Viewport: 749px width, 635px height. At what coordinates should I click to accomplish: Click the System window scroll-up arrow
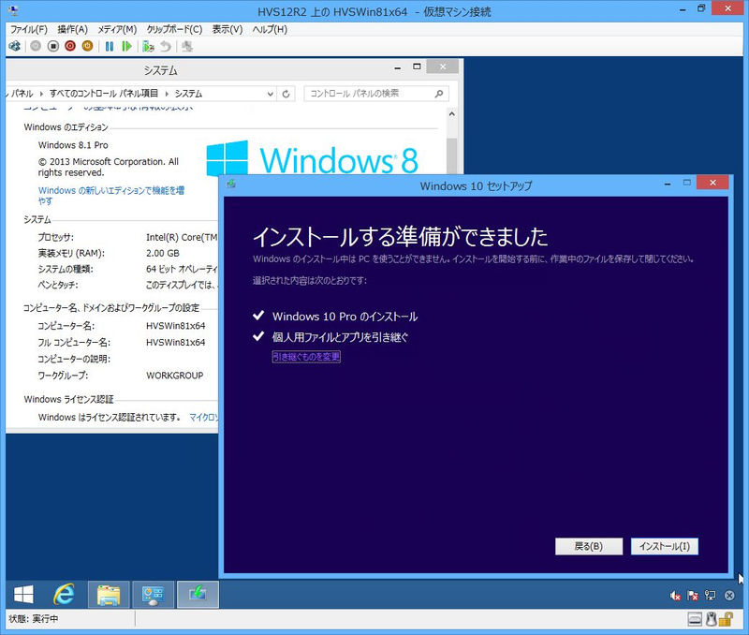point(452,113)
